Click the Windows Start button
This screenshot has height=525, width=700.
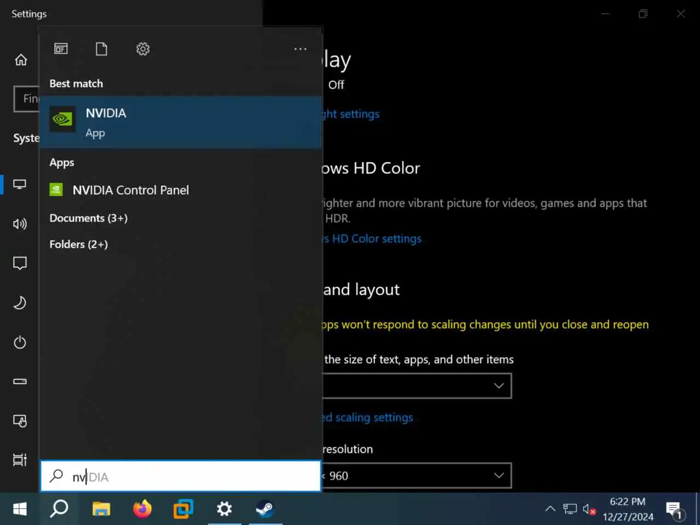pyautogui.click(x=20, y=509)
